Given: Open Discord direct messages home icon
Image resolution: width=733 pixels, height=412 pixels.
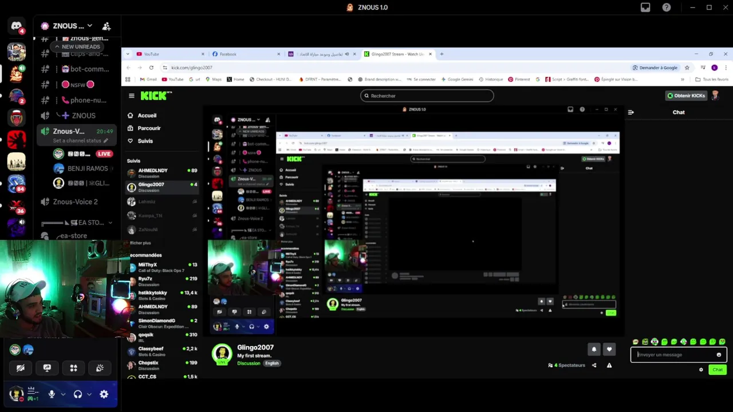Looking at the screenshot, I should 16,26.
